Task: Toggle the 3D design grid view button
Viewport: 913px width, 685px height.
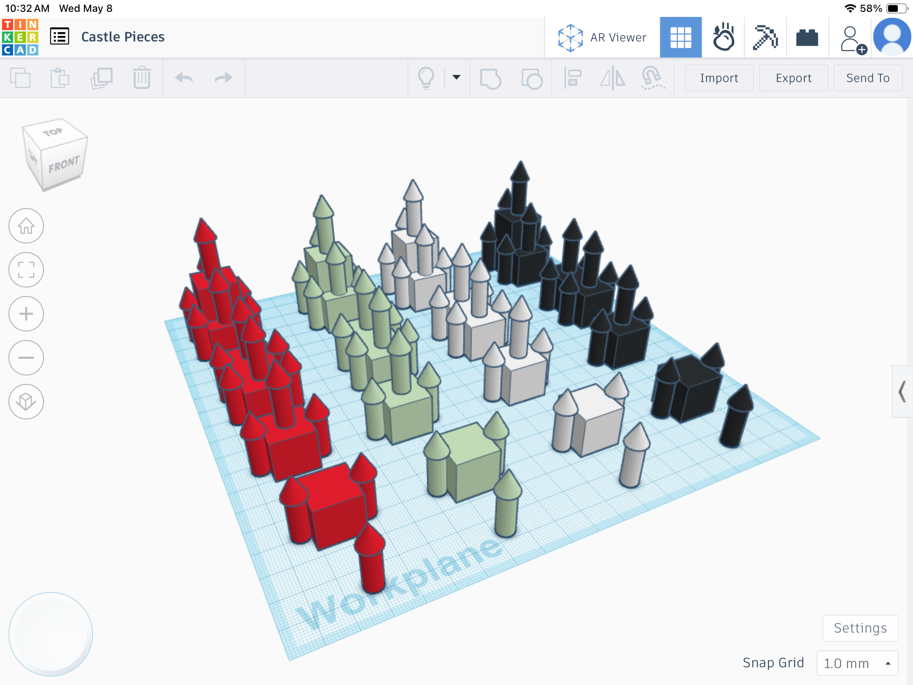Action: (681, 37)
